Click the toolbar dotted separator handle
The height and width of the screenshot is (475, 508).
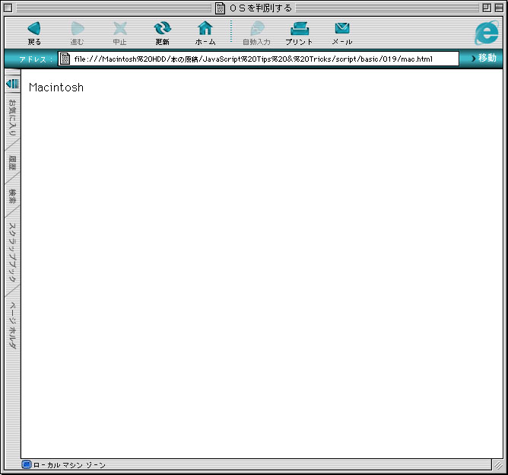coord(231,31)
